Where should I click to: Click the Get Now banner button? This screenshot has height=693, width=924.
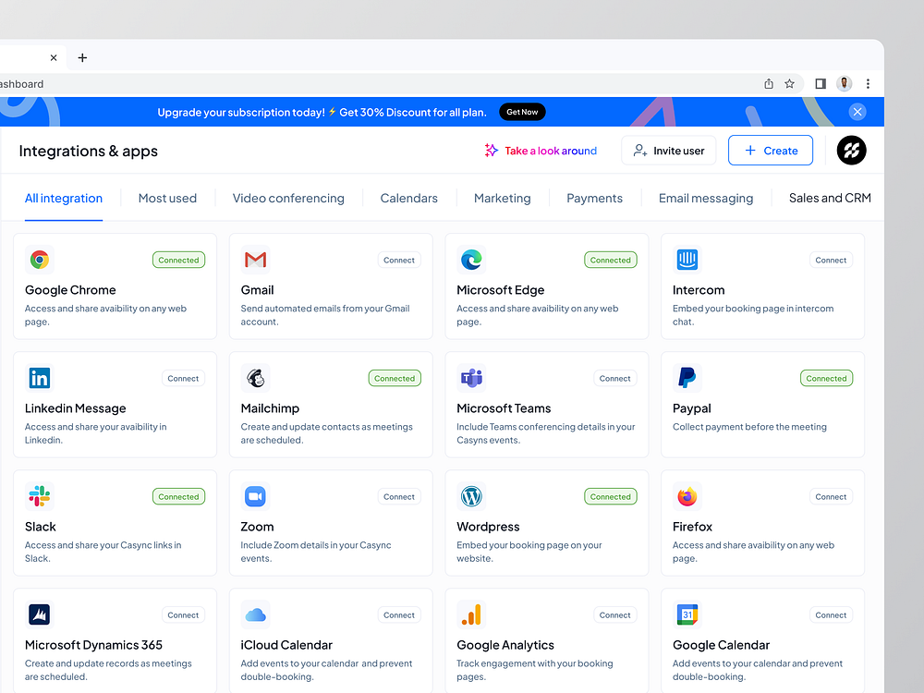pos(522,112)
